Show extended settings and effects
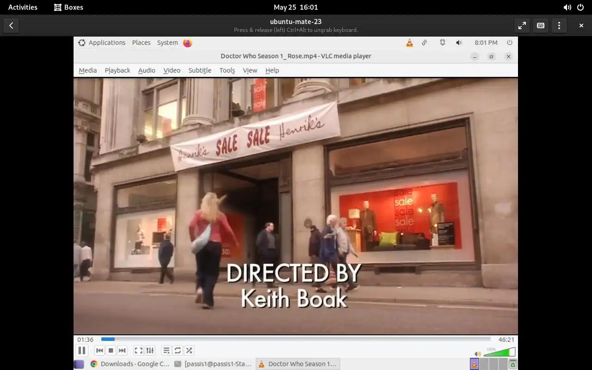 point(150,351)
